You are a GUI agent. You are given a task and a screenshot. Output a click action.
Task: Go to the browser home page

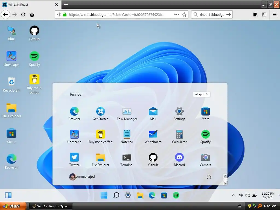click(x=32, y=14)
